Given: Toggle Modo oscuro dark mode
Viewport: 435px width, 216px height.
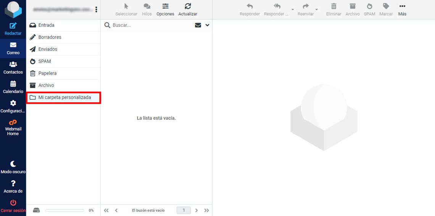Looking at the screenshot, I should click(13, 167).
